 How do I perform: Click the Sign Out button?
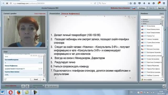point(161,8)
